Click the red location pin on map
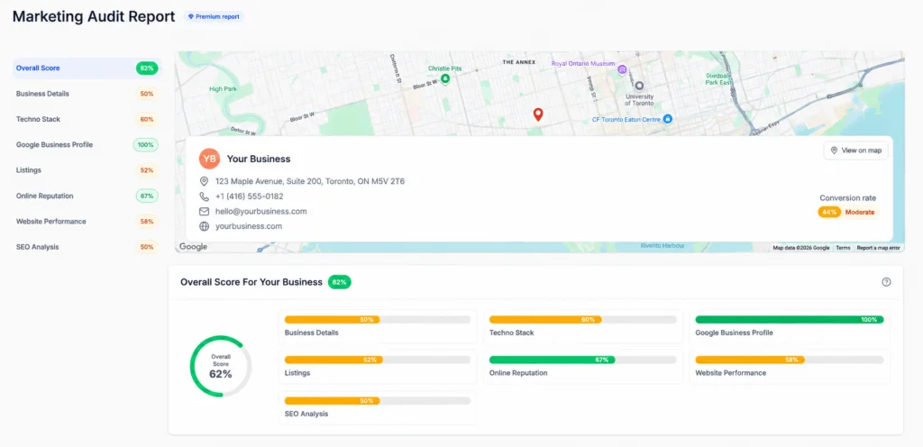Viewport: 923px width, 447px height. coord(537,114)
